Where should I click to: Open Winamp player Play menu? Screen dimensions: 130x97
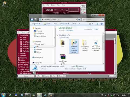pos(48,5)
